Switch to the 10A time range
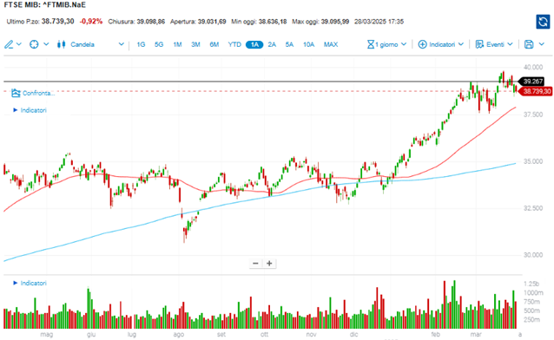 pos(309,44)
